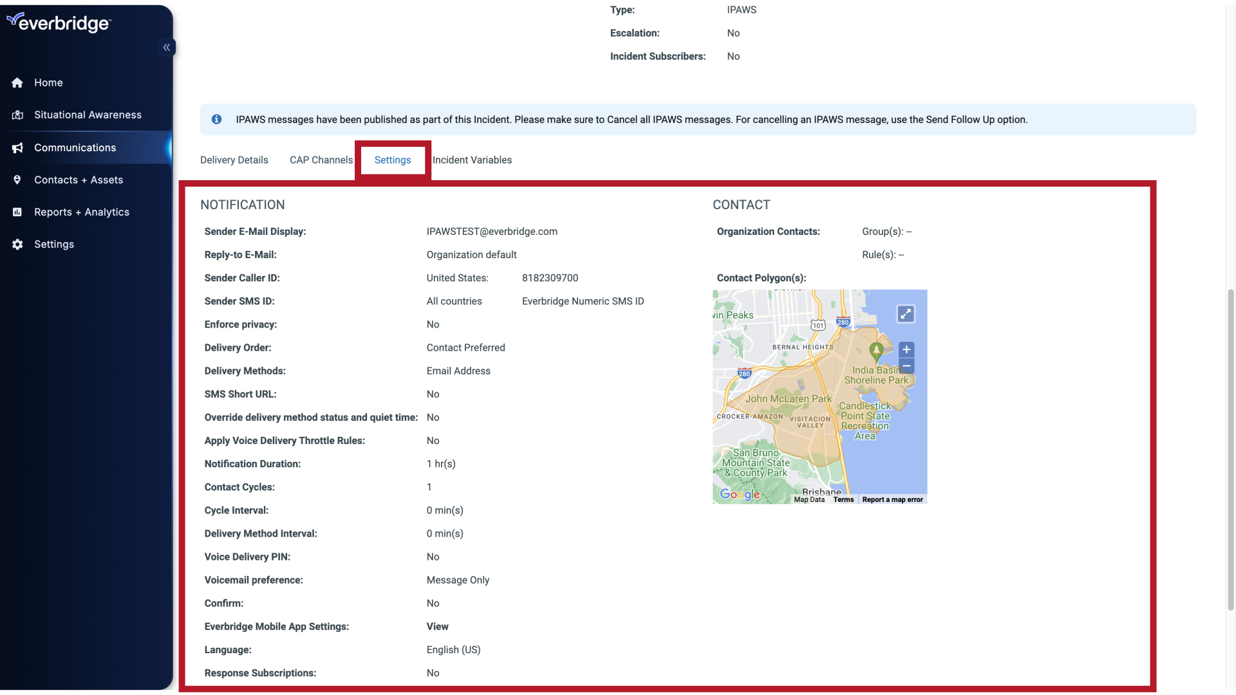Viewport: 1236px width, 695px height.
Task: Zoom in on the map with plus button
Action: 906,350
